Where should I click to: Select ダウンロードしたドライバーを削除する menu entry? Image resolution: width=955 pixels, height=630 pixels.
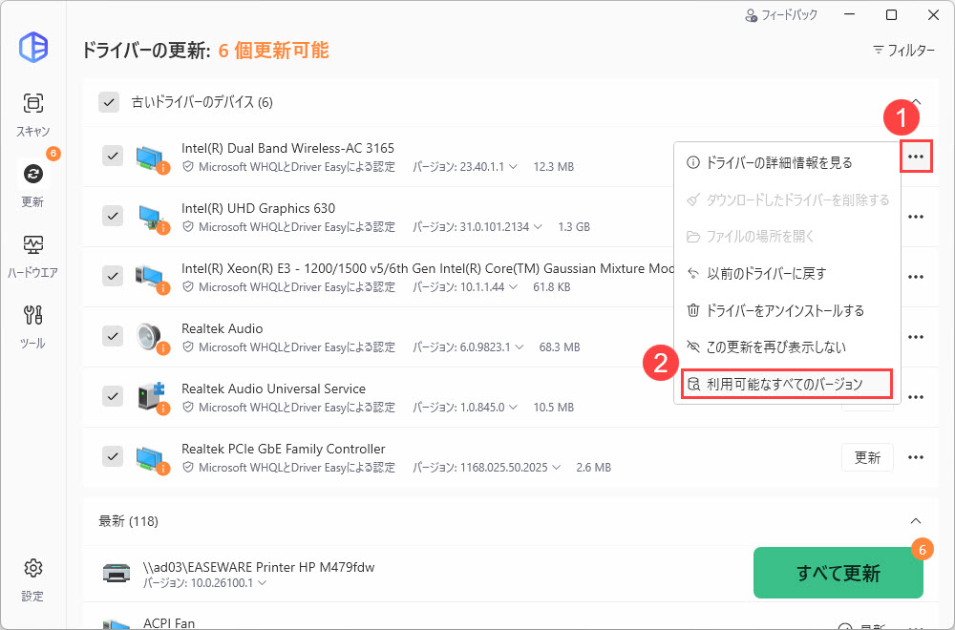tap(787, 199)
